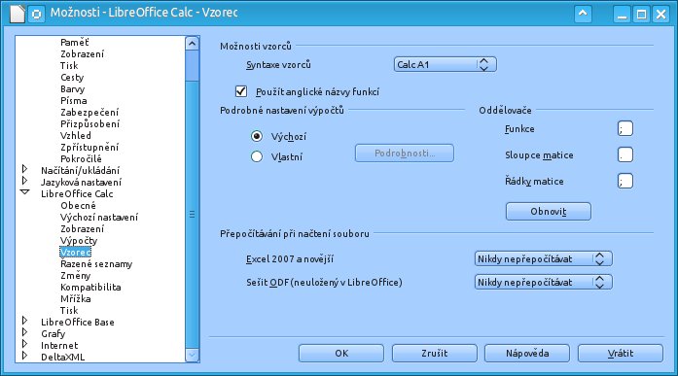Maximize the options dialog window

(x=642, y=15)
